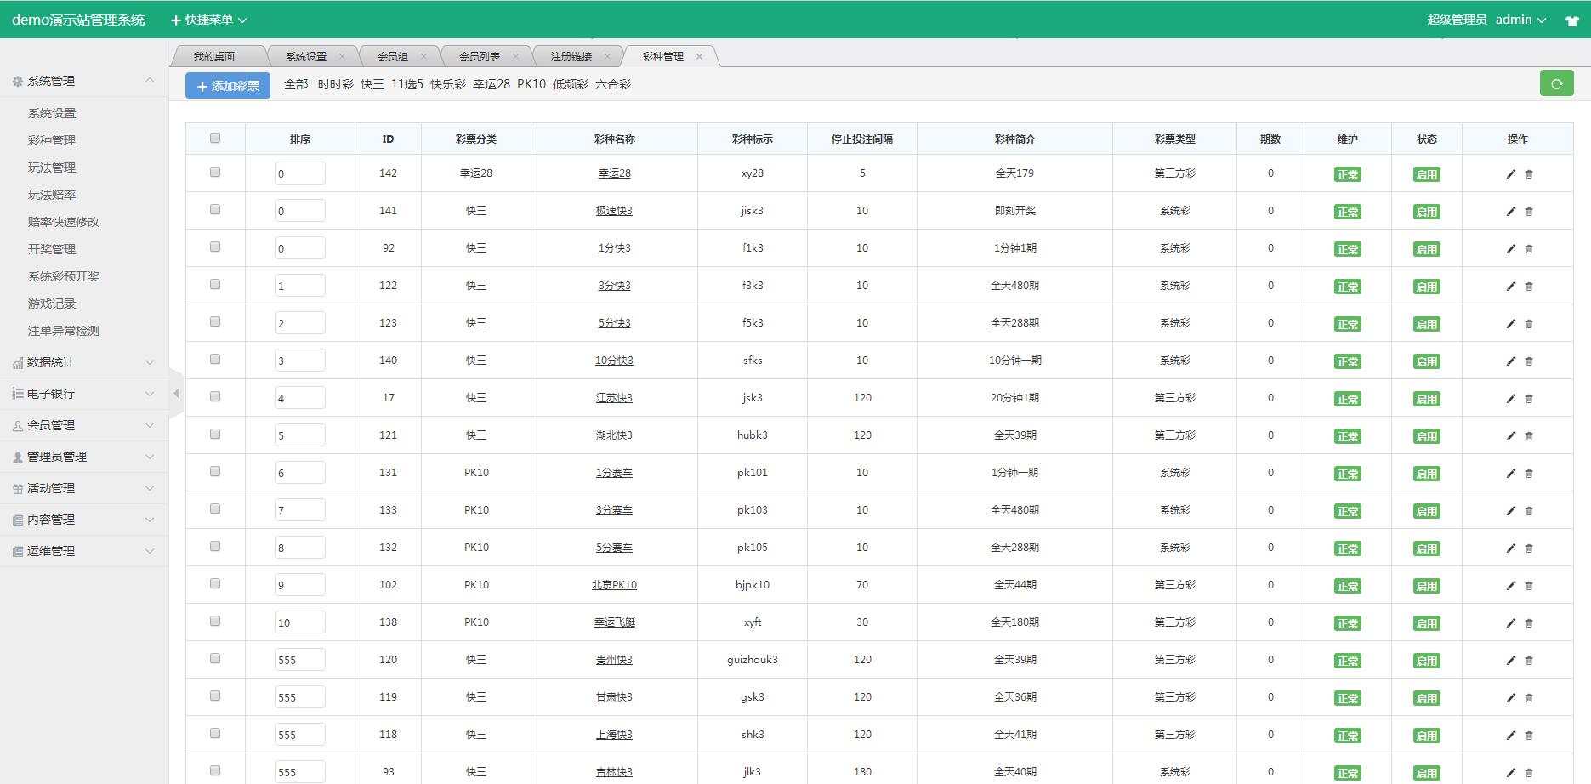Click the 添加彩票 button
This screenshot has width=1591, height=784.
click(228, 85)
